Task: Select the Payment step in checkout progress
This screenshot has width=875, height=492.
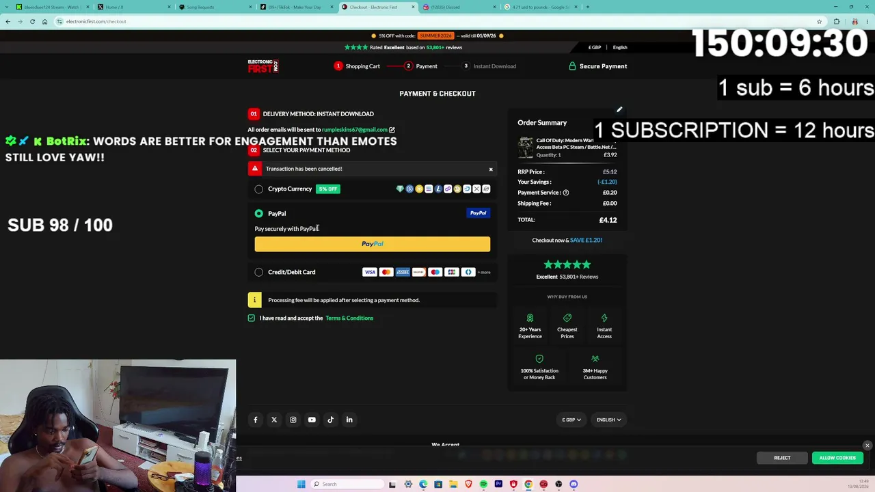Action: [x=421, y=66]
